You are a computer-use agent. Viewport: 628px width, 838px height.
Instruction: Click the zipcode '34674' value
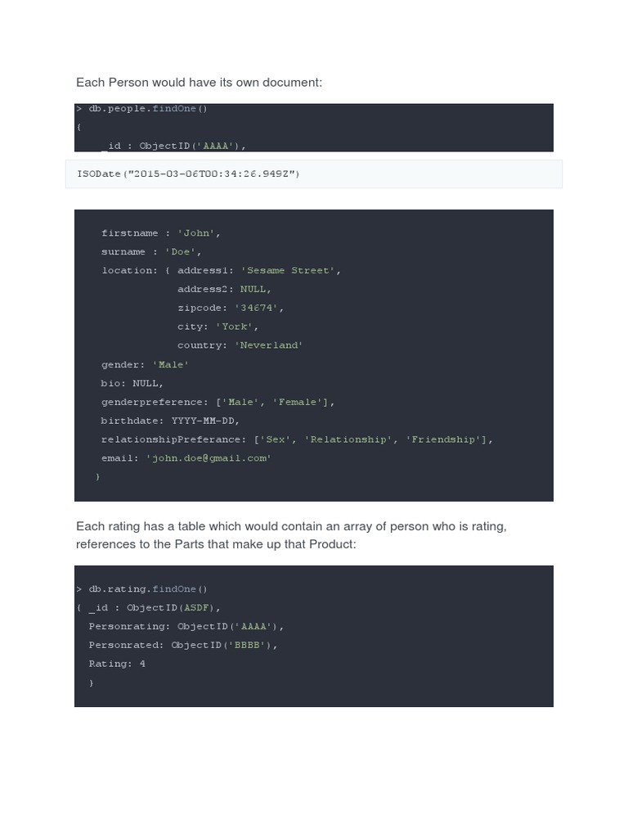pos(256,308)
